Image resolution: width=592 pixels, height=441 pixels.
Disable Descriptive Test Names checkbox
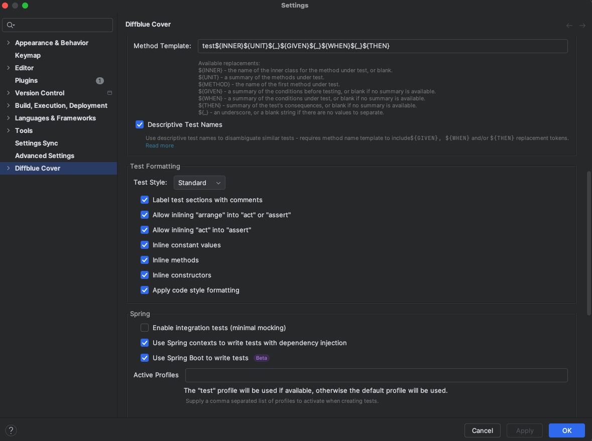140,124
